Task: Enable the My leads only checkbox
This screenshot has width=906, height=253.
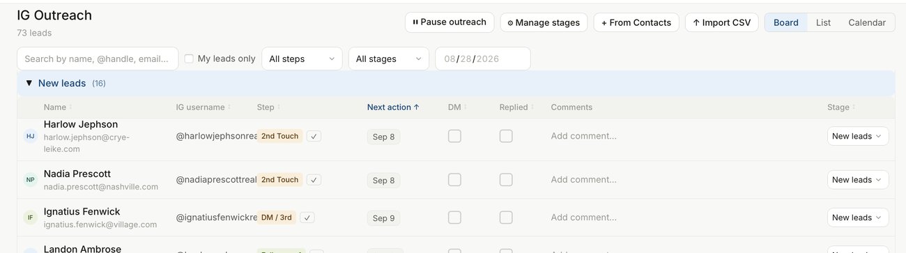Action: [189, 59]
